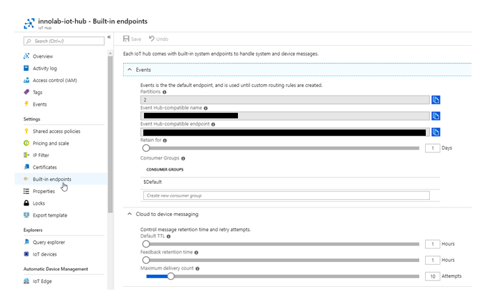This screenshot has height=305, width=487.
Task: Click the Certificates icon
Action: pyautogui.click(x=26, y=167)
